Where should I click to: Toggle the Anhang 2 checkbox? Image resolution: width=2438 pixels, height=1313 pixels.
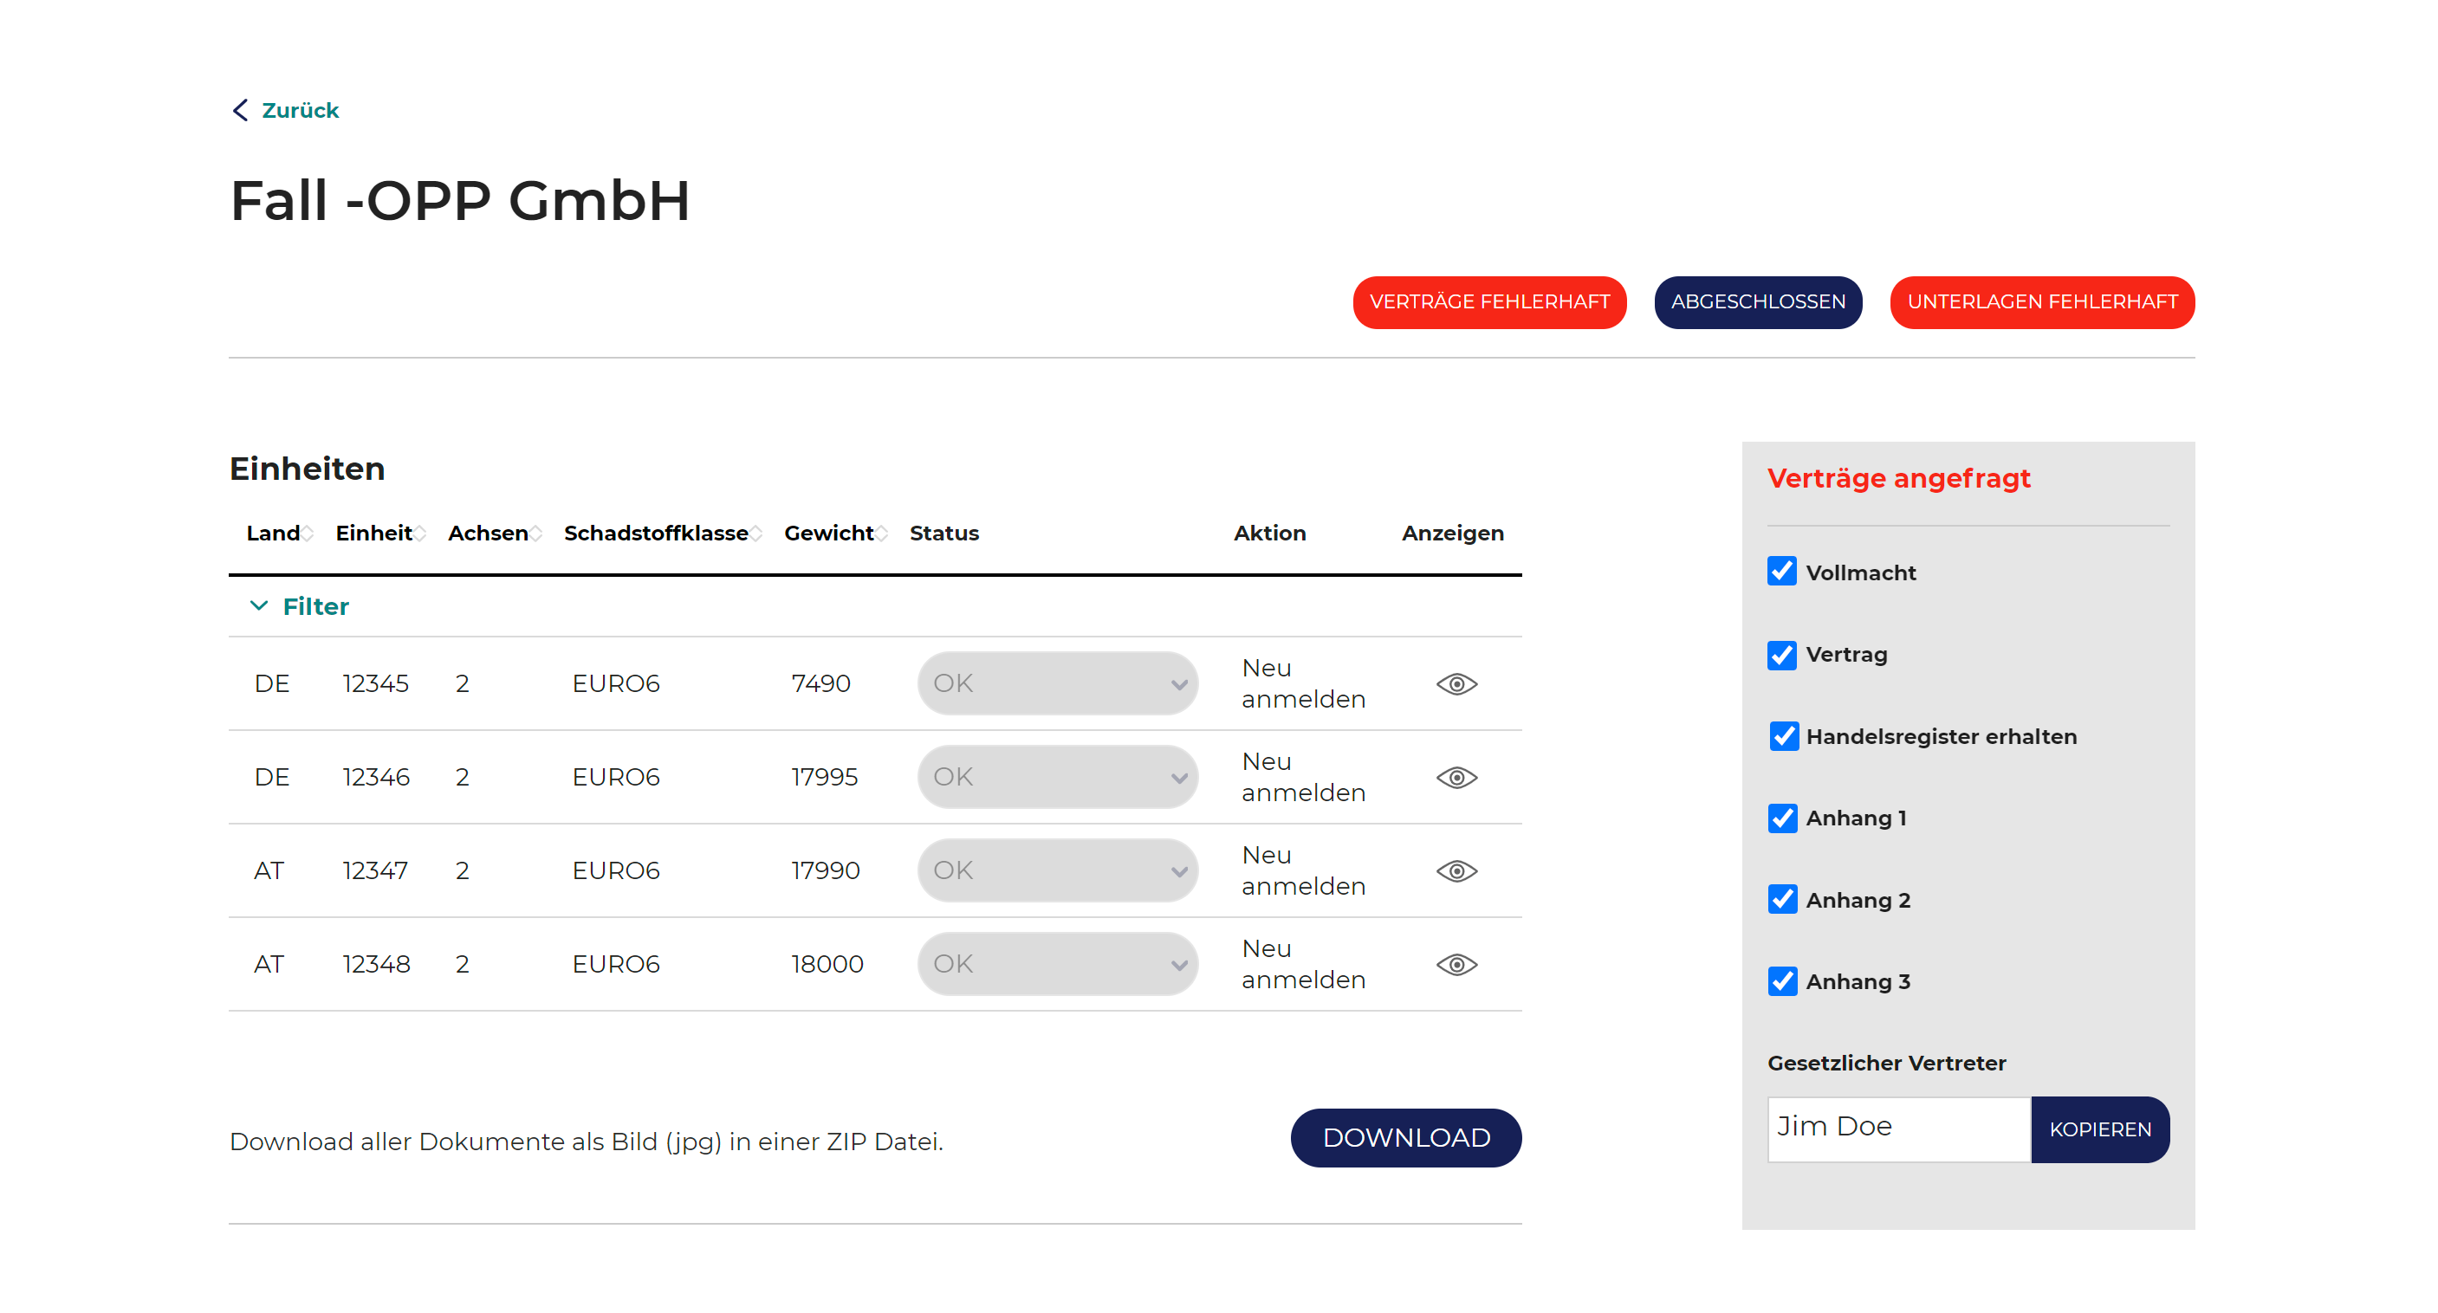point(1782,900)
